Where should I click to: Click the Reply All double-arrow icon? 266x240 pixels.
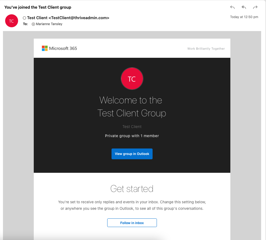point(244,7)
